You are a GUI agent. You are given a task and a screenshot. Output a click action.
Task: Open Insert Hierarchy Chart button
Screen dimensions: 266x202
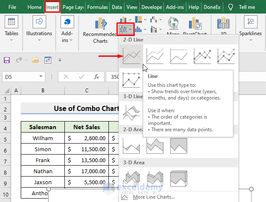point(139,19)
